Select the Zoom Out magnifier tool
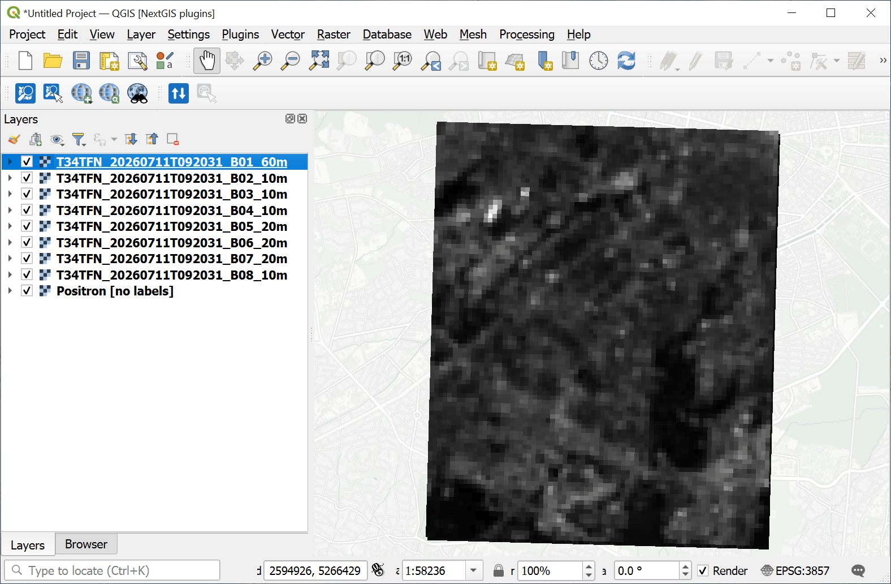The height and width of the screenshot is (584, 891). click(x=291, y=61)
